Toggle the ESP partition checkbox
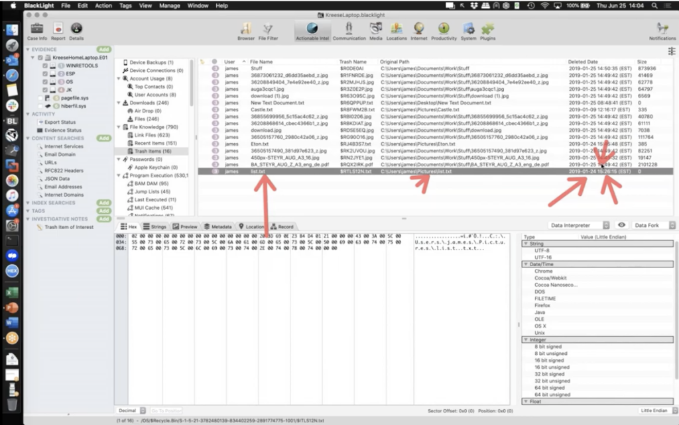Screen dimensions: 679x425 click(45, 74)
